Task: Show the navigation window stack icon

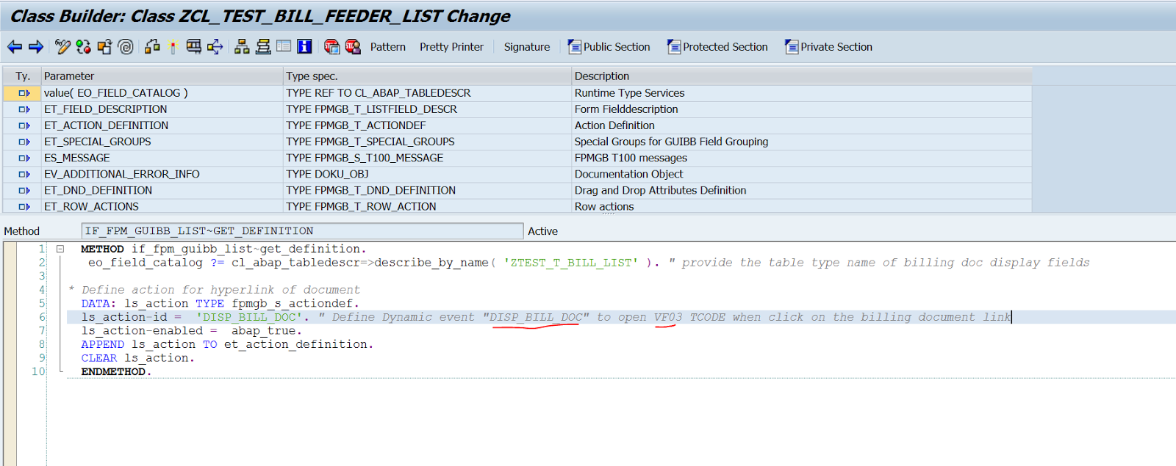Action: point(263,47)
